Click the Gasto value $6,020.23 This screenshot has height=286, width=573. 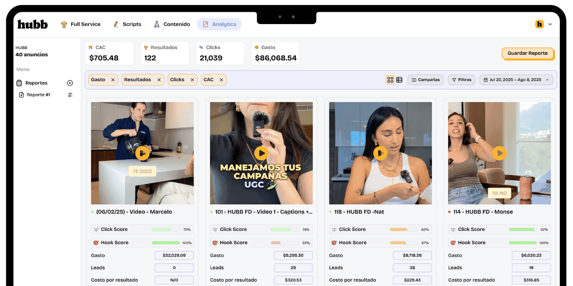point(531,255)
